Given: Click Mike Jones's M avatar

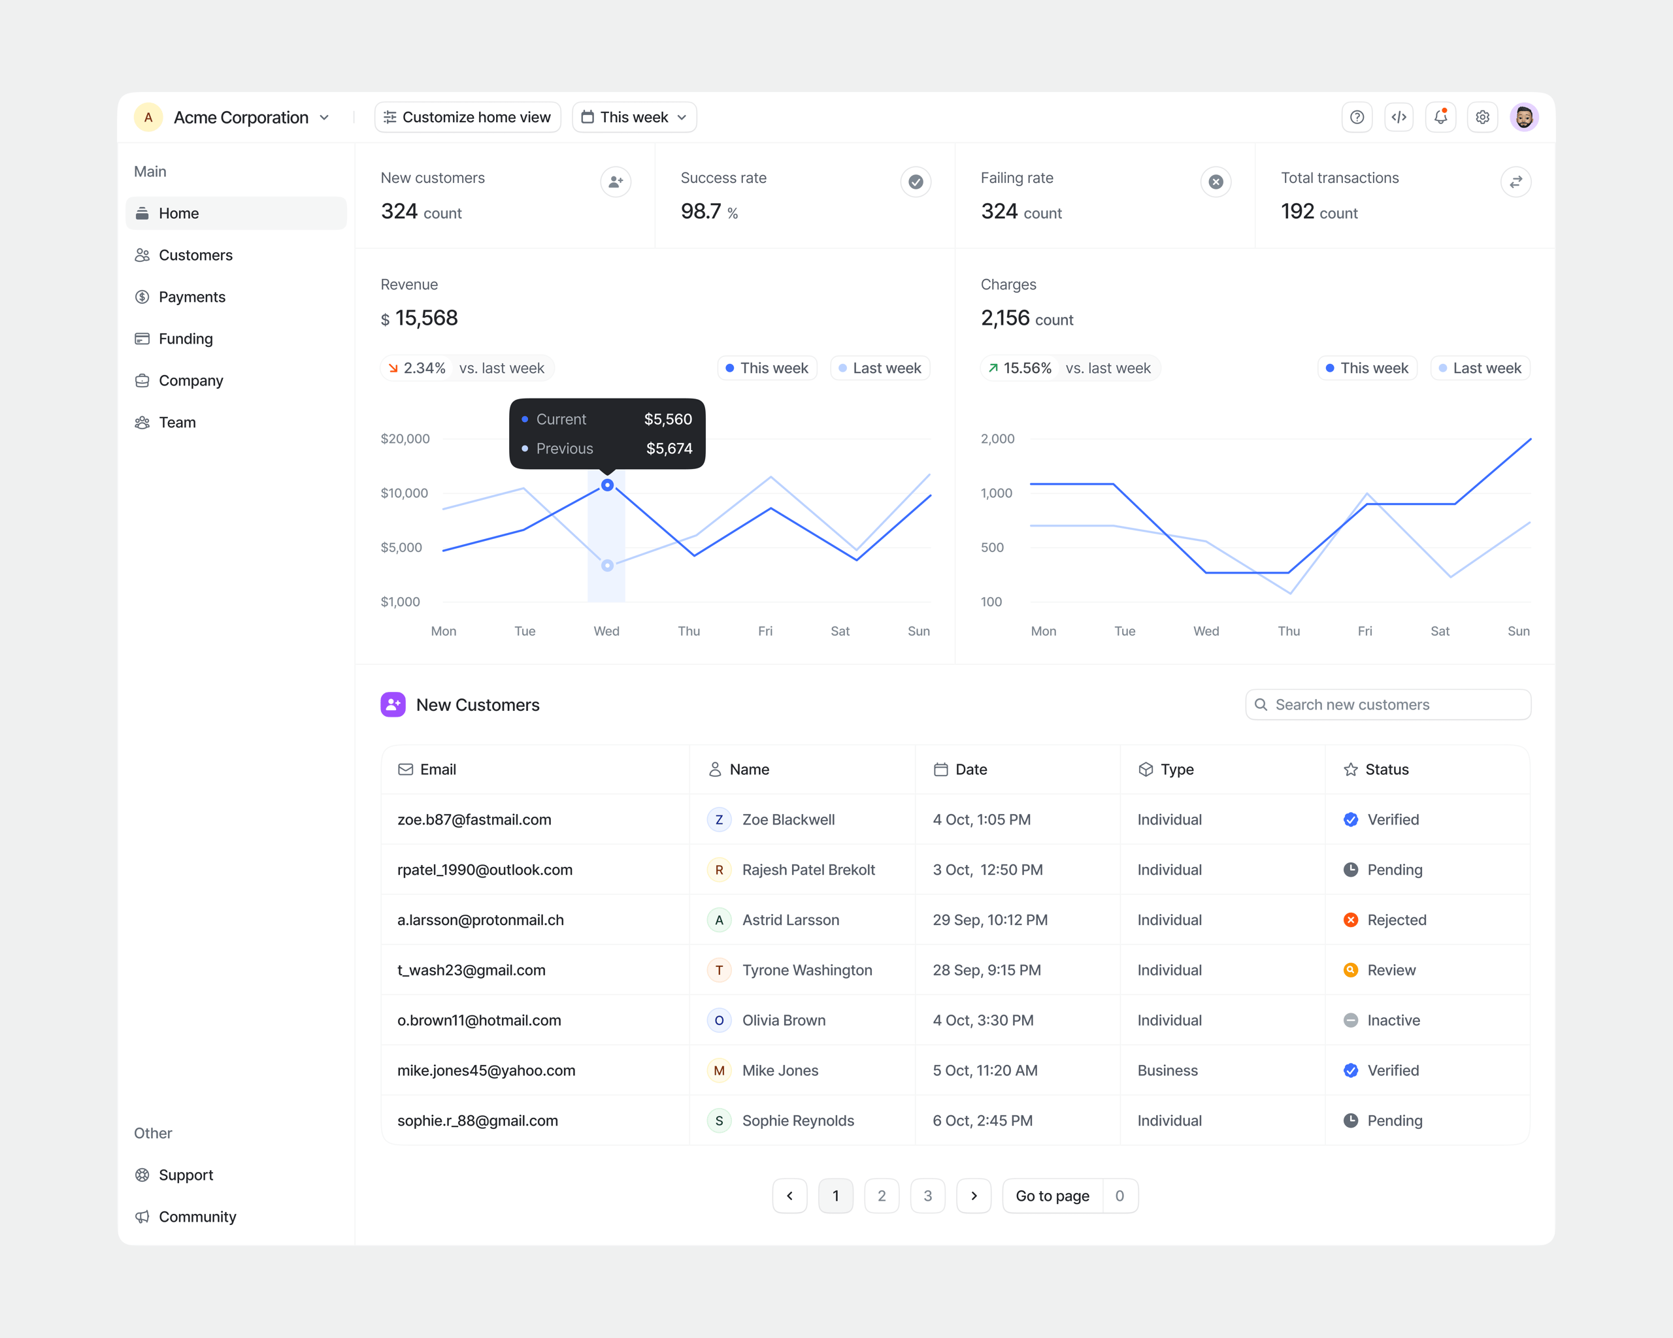Looking at the screenshot, I should click(x=719, y=1070).
